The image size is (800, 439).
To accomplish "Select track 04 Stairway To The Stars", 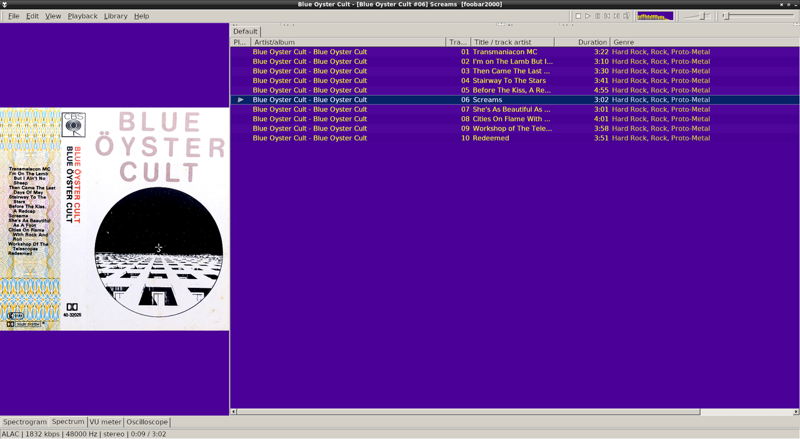I will [515, 81].
